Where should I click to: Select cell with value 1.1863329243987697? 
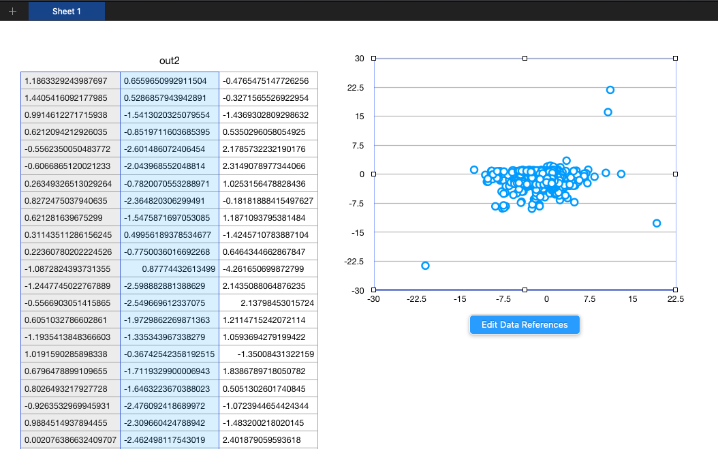71,80
